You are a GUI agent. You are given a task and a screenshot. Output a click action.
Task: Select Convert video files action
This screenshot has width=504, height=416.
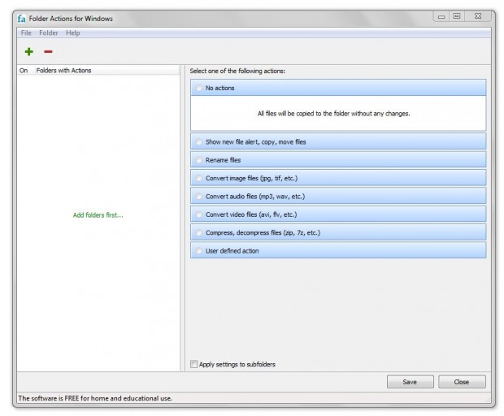199,214
